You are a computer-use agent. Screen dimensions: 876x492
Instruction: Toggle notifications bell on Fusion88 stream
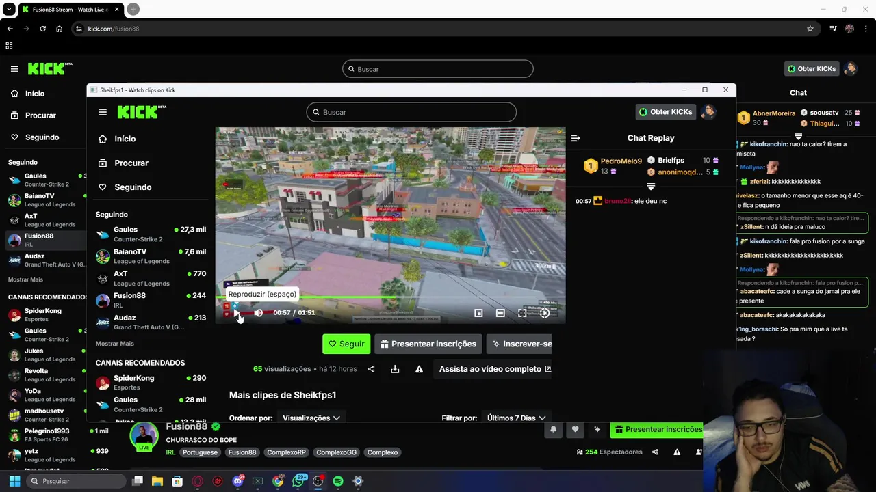point(553,429)
